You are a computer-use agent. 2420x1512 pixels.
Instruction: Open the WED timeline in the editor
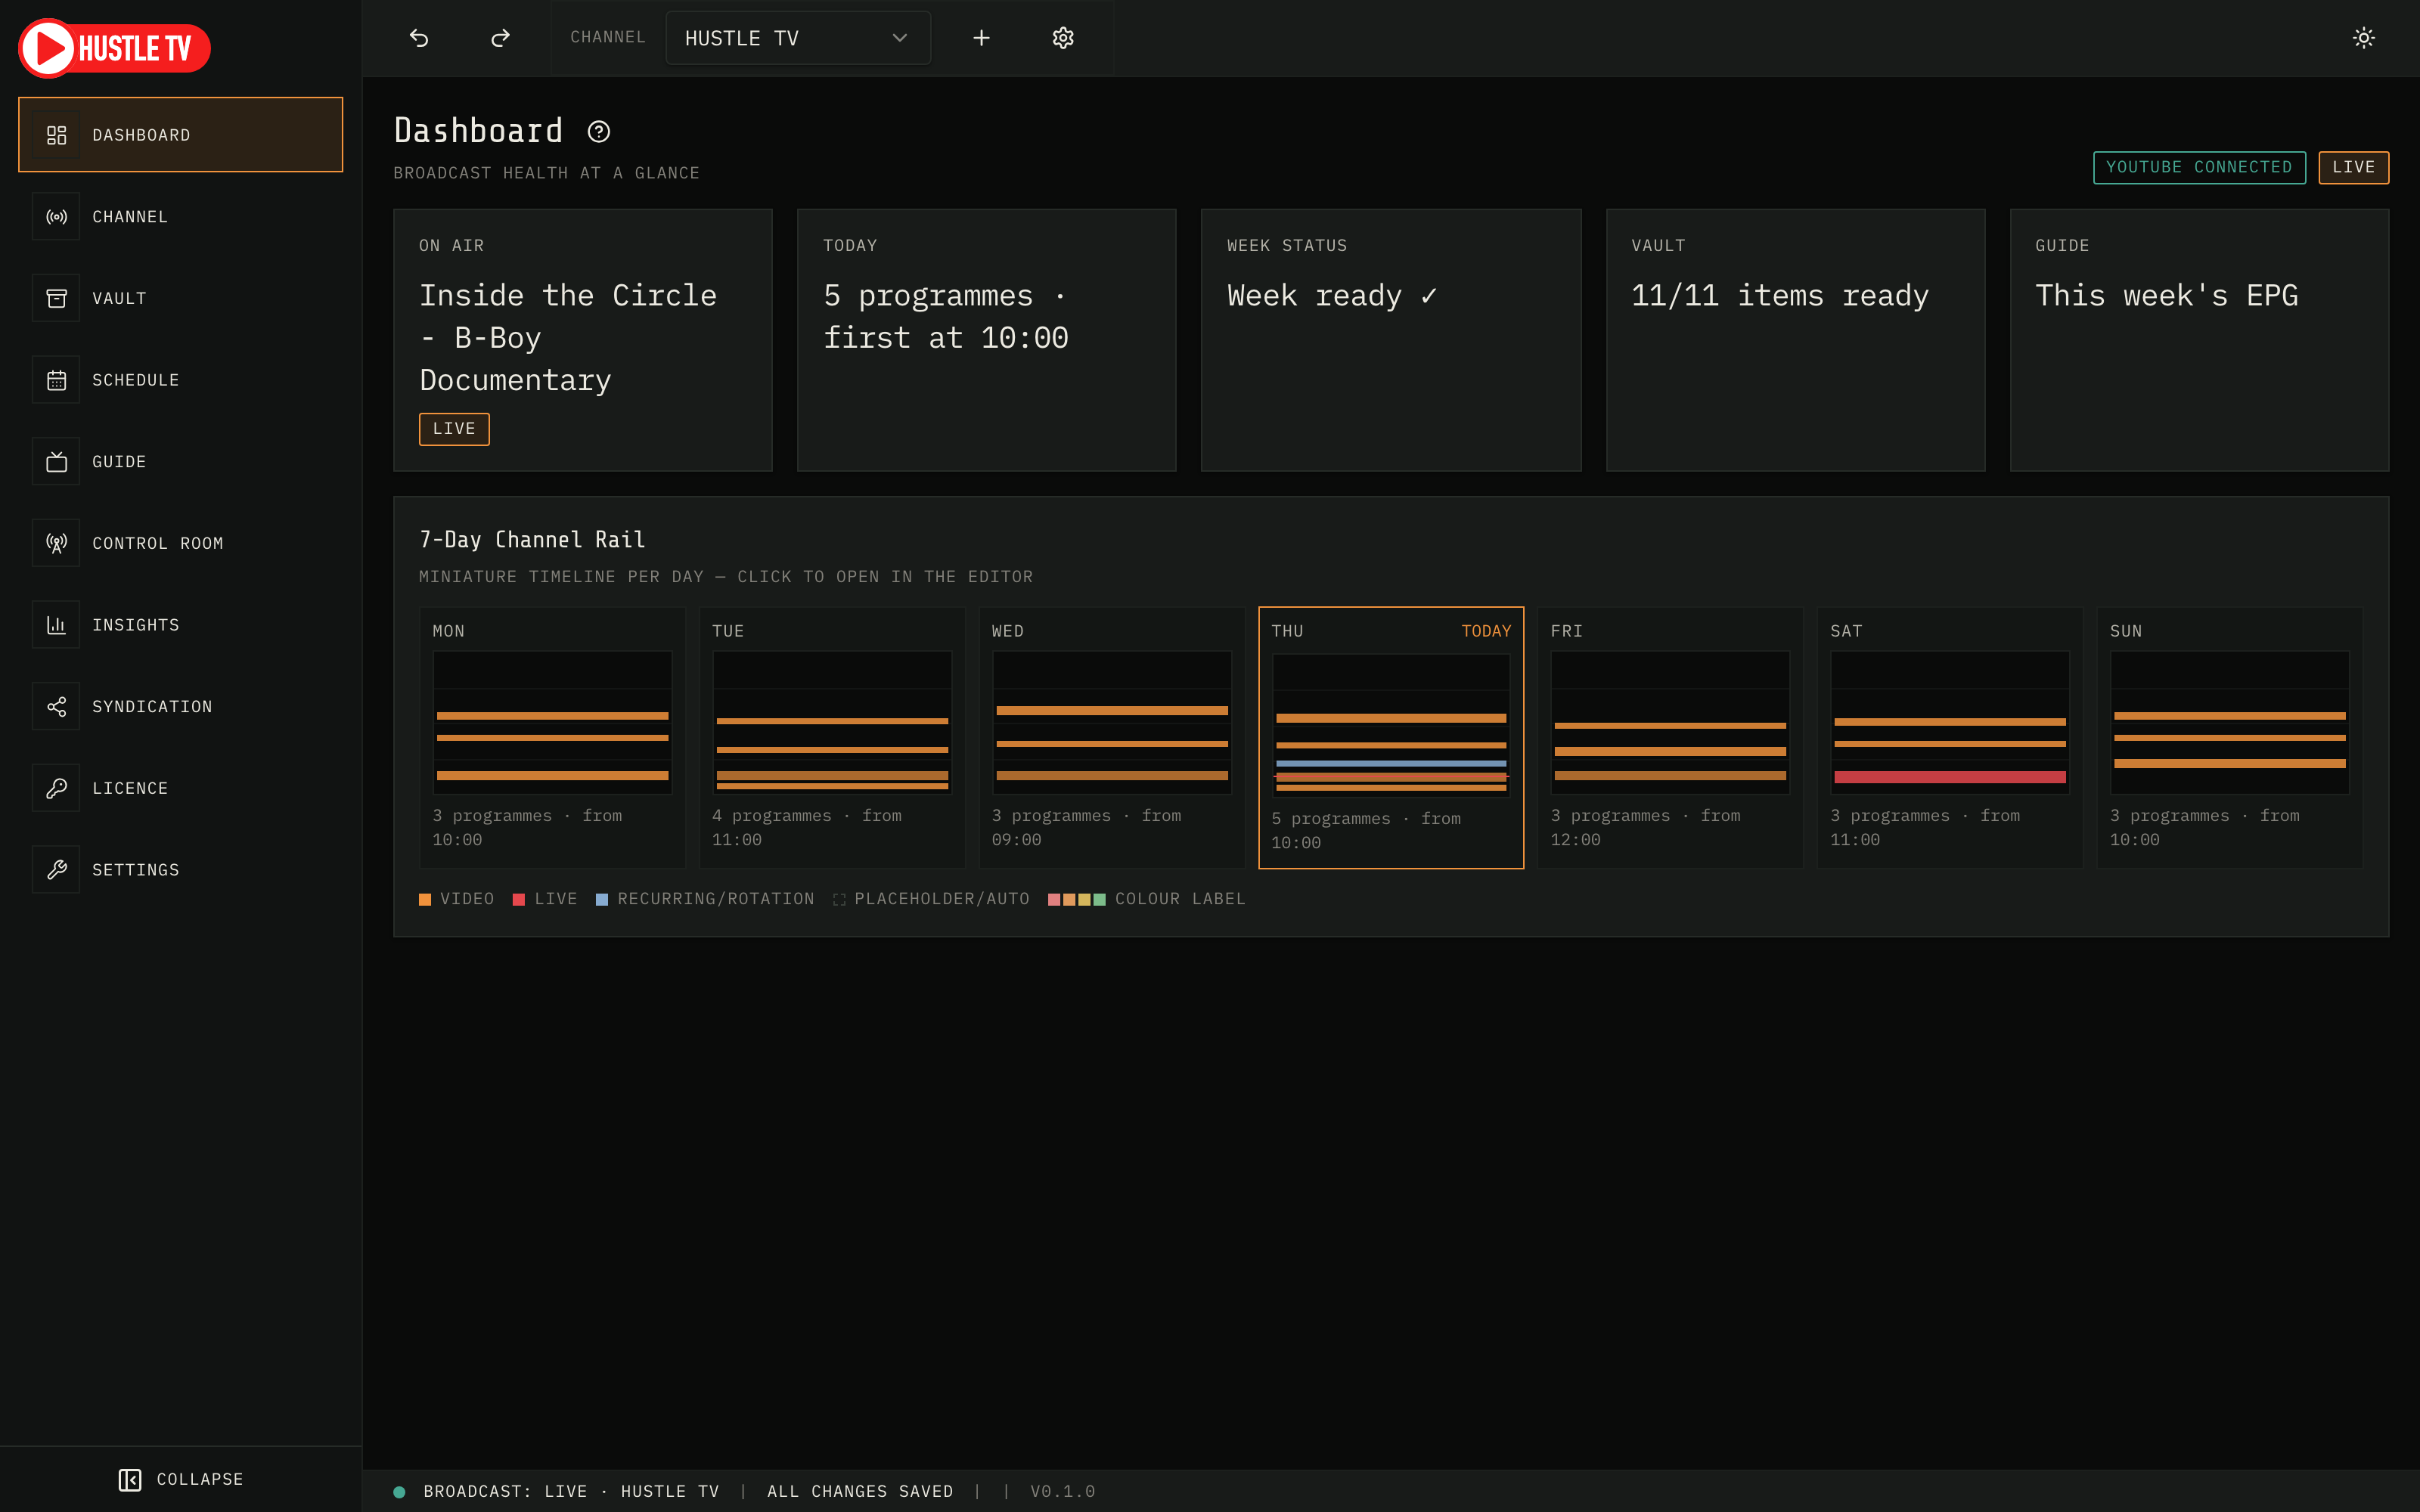tap(1111, 738)
